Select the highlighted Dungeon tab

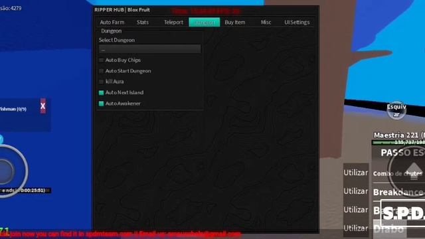coord(205,22)
